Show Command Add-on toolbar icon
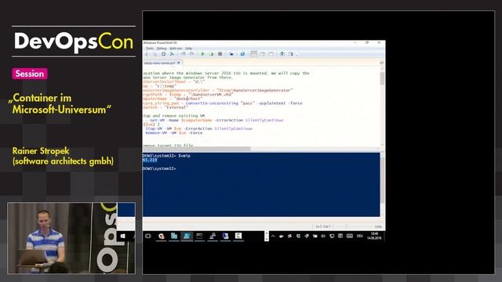 coord(291,54)
